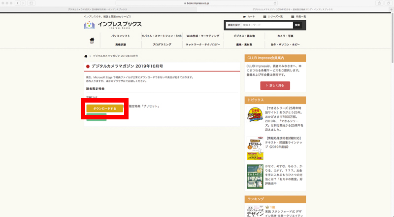Add a new tab with plus button
This screenshot has height=217, width=394.
tap(391, 9)
